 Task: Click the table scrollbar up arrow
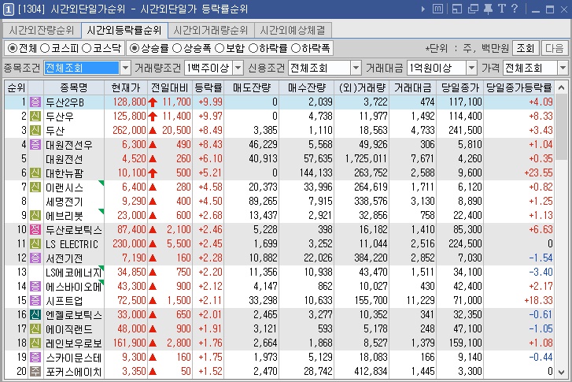[x=562, y=87]
